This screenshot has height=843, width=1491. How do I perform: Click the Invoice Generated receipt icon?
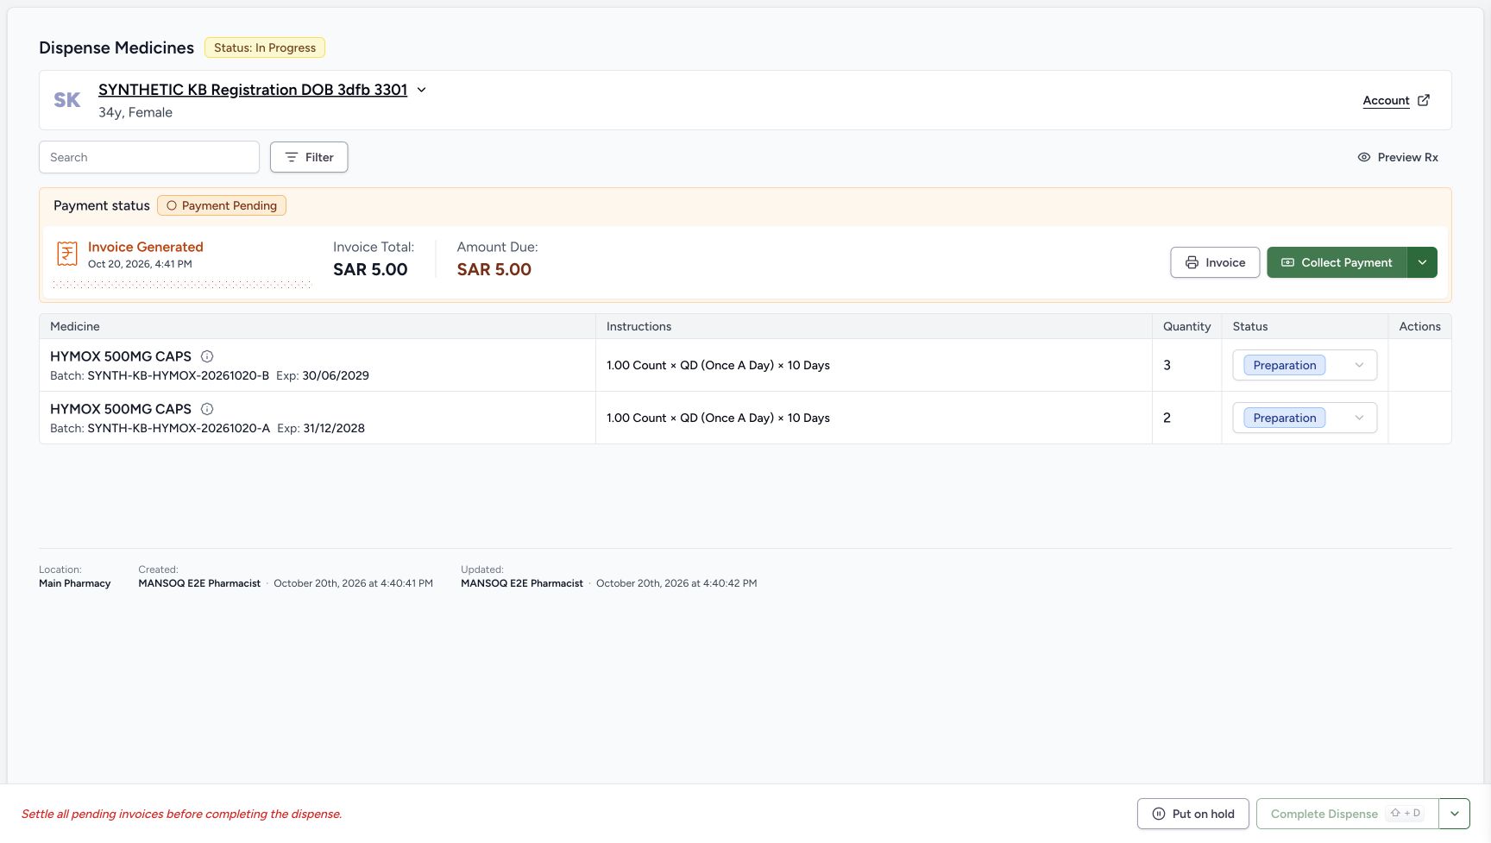click(67, 254)
